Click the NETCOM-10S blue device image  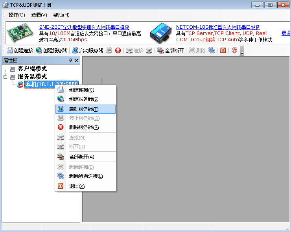[x=161, y=33]
